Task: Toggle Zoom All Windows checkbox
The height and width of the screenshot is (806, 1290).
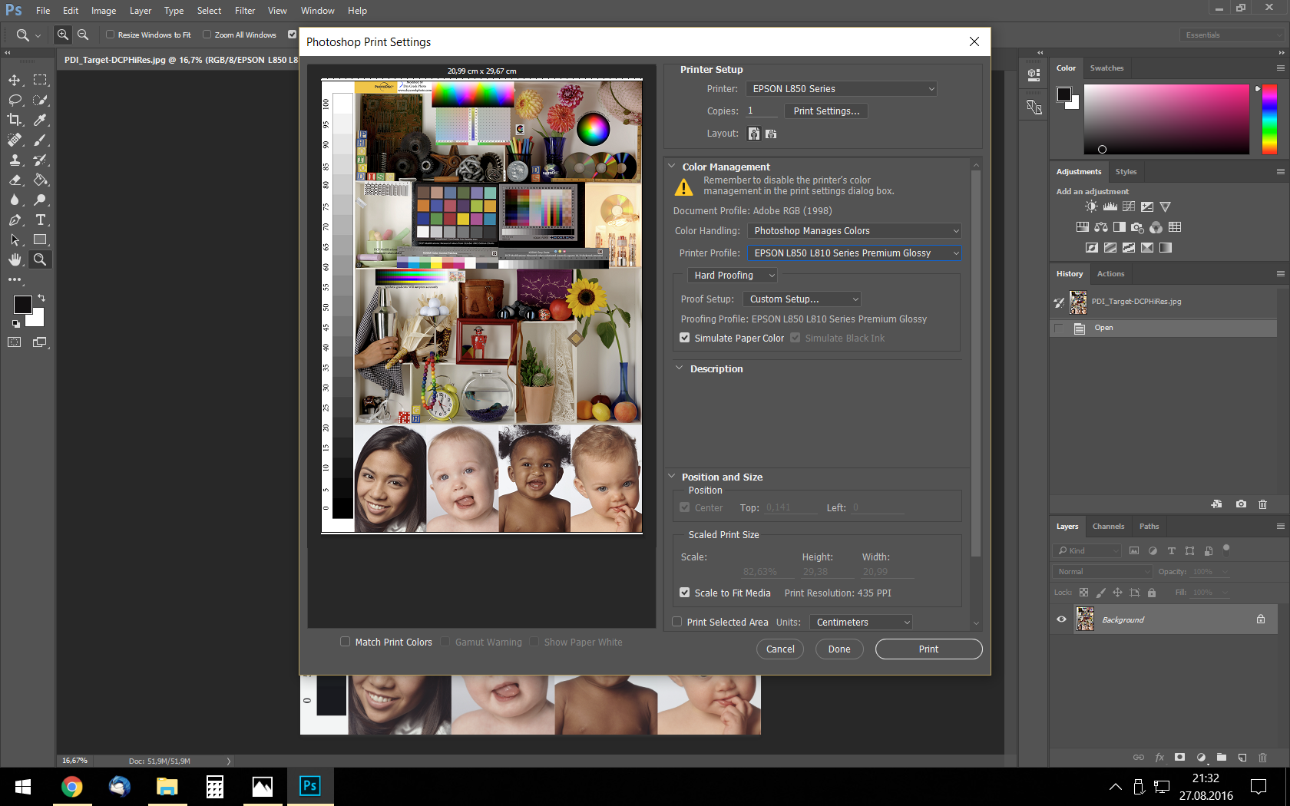Action: (x=207, y=35)
